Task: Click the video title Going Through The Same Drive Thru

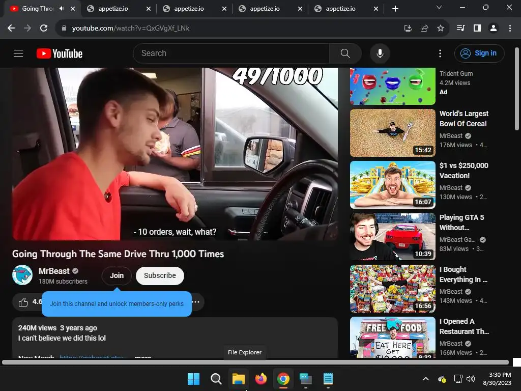Action: (x=118, y=254)
